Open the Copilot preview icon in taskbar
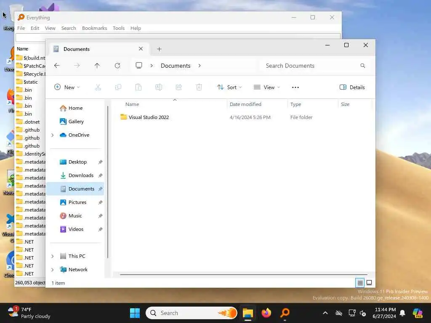Viewport: 431px width, 323px height. coord(418,313)
